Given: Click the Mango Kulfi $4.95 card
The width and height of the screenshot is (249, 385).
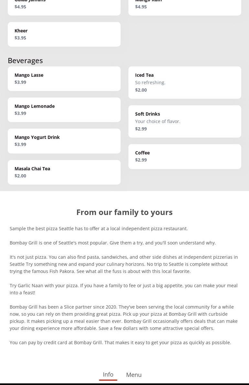Looking at the screenshot, I should pos(185,6).
